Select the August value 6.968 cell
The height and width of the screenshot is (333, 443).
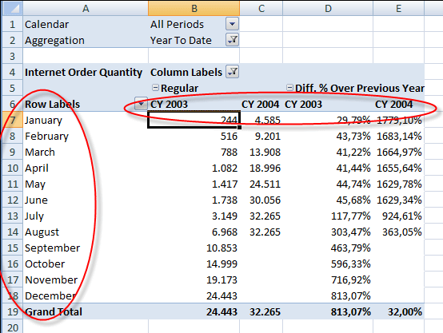click(194, 232)
